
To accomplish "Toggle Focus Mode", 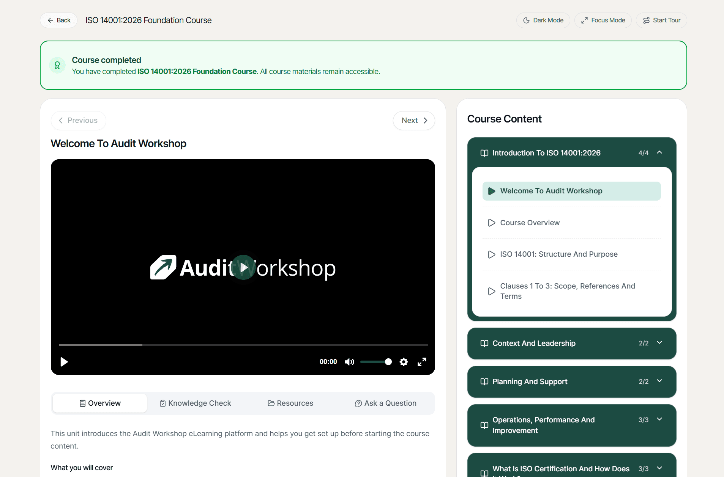I will (603, 20).
